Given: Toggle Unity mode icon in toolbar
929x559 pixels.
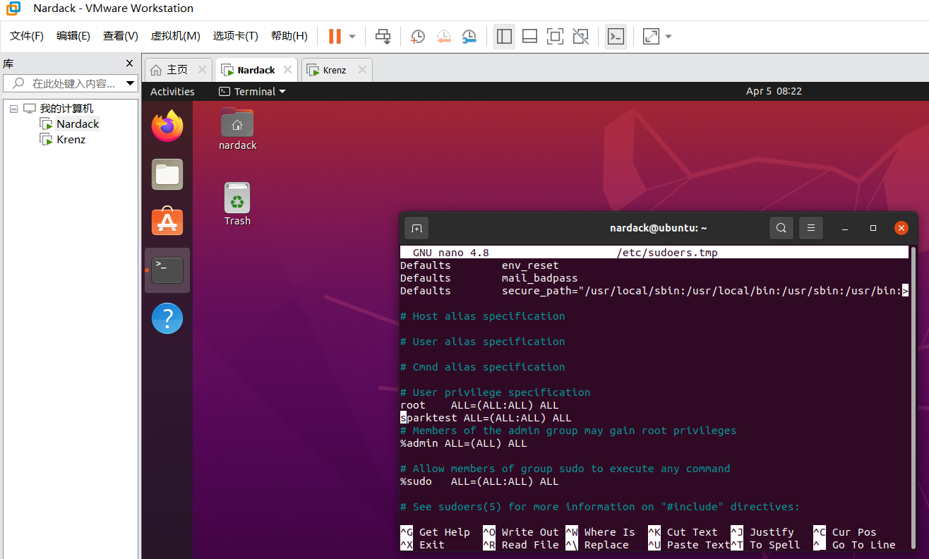Looking at the screenshot, I should click(580, 36).
